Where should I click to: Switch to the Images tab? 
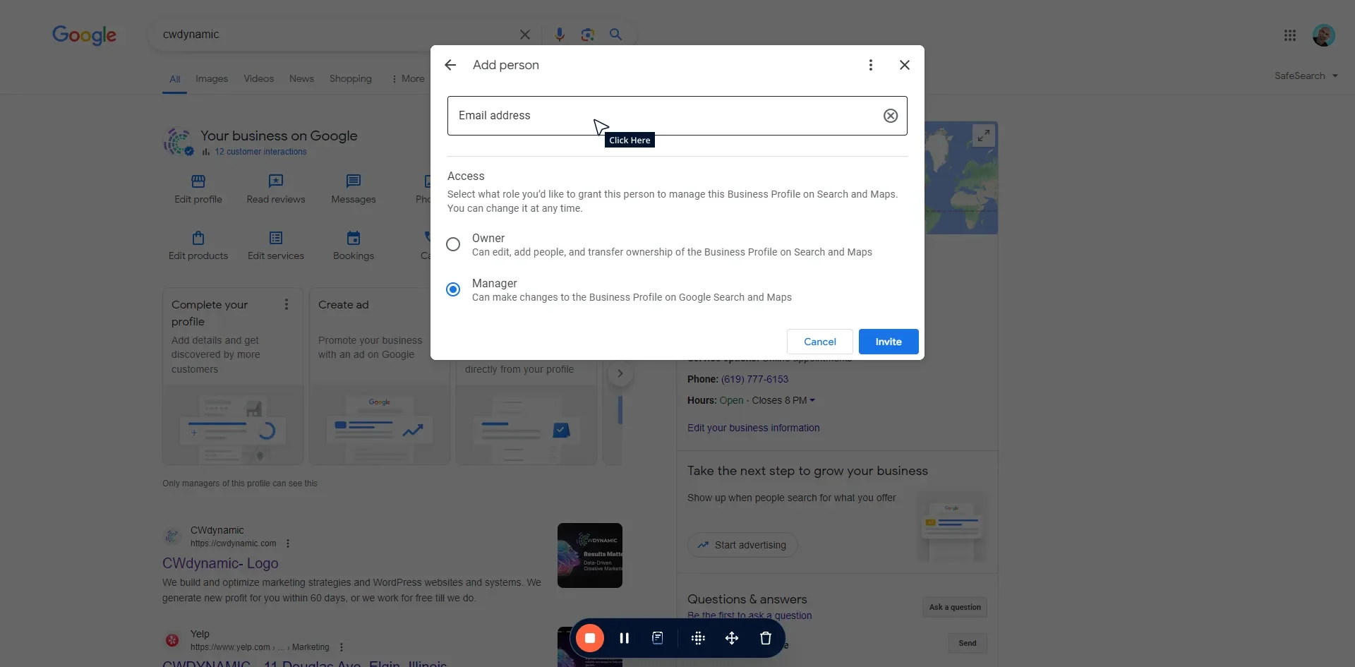[x=211, y=79]
